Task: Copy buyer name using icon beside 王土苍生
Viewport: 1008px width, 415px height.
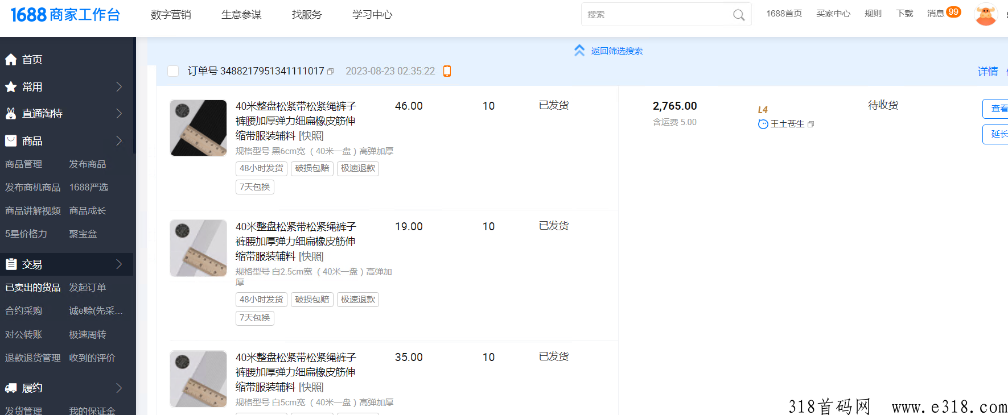Action: click(811, 125)
